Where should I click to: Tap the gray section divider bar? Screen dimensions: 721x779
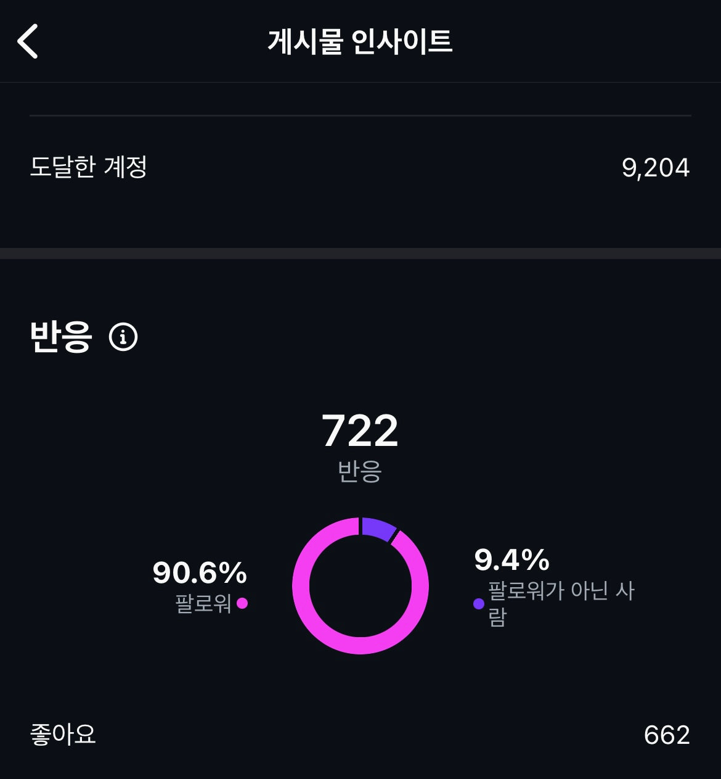pos(360,253)
